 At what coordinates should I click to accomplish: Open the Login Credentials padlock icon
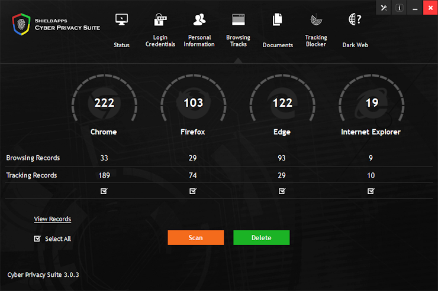tap(160, 19)
